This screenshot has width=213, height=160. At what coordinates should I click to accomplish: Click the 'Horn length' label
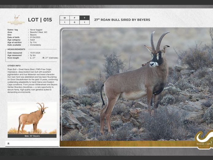pos(13,58)
